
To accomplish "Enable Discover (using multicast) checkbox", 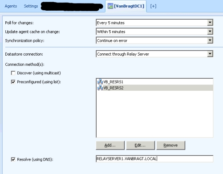I will (x=13, y=73).
